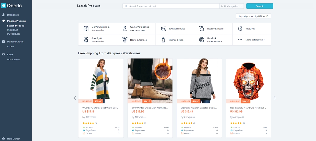
Task: Open Inbox in the sidebar
Action: tap(10, 55)
